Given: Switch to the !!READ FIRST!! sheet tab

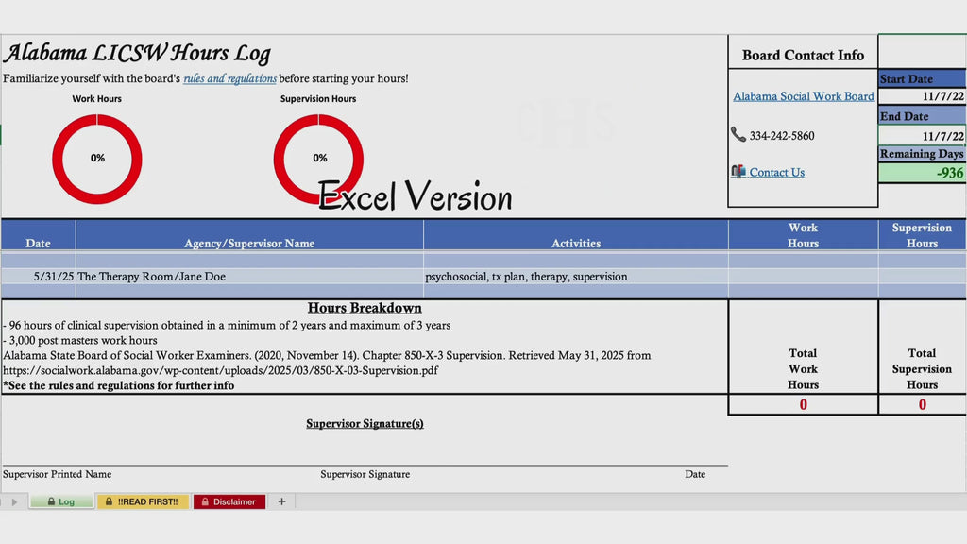Looking at the screenshot, I should (143, 501).
